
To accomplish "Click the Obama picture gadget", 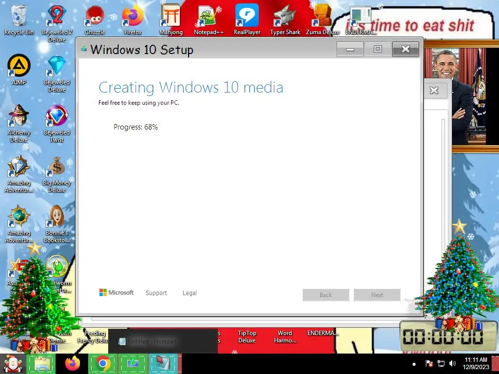I will (x=461, y=96).
